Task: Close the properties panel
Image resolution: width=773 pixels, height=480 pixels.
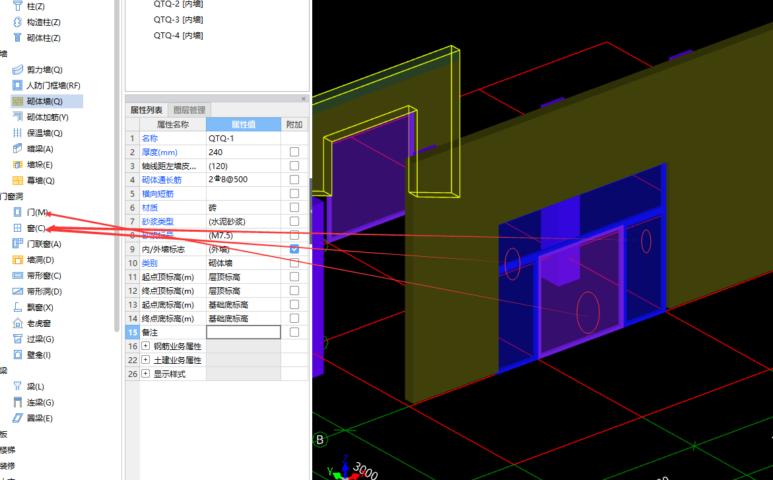Action: 304,98
